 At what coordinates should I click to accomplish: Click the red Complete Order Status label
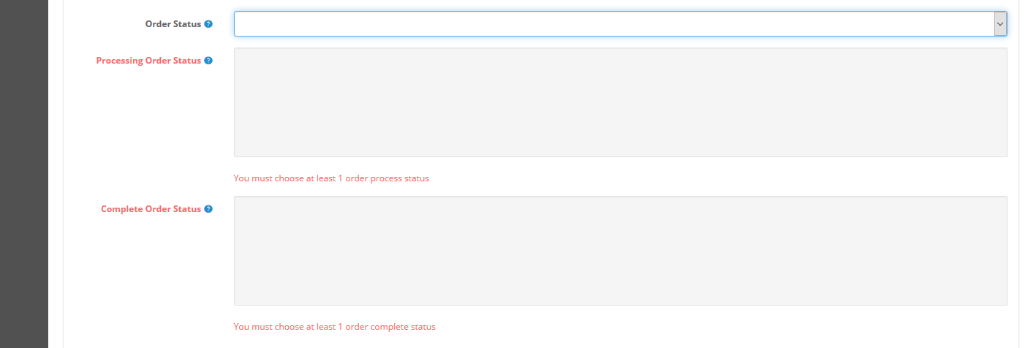click(151, 209)
